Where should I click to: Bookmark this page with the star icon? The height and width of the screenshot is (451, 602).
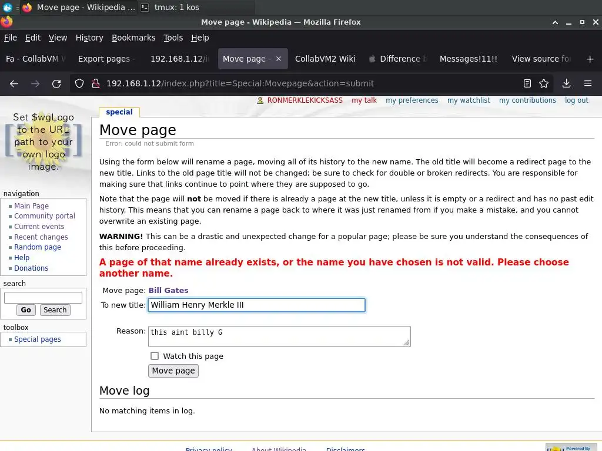tap(544, 83)
